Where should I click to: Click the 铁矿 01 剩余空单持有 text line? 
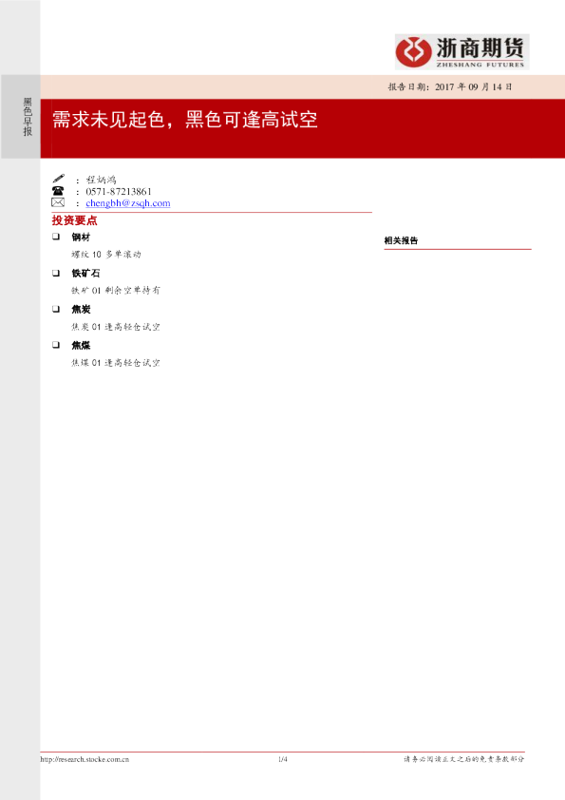116,291
